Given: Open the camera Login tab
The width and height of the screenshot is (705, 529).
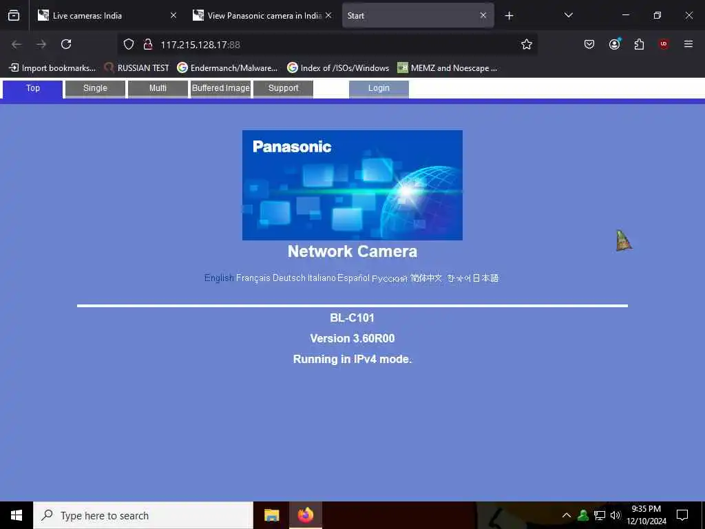Looking at the screenshot, I should 379,89.
